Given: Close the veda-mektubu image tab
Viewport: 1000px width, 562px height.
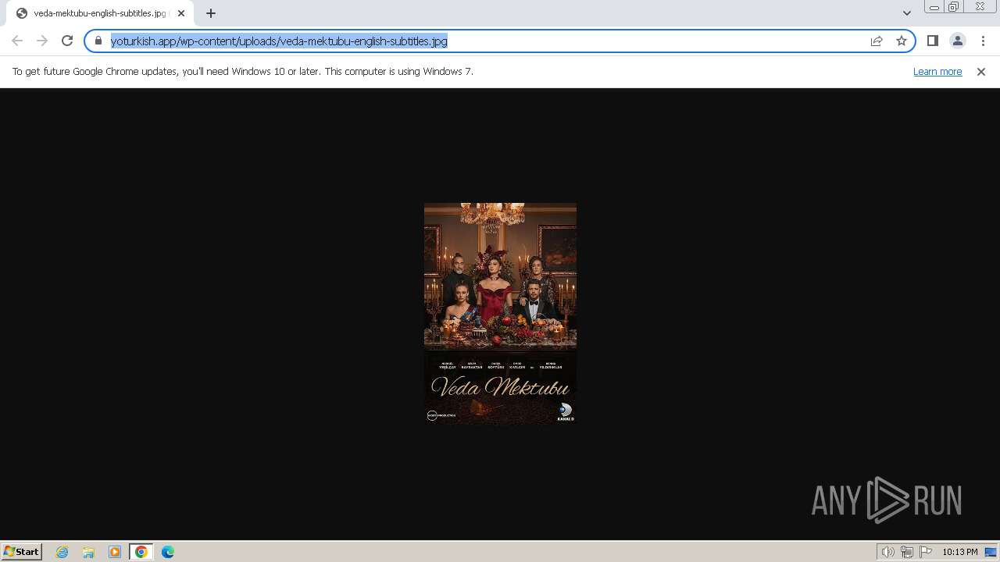Looking at the screenshot, I should (181, 13).
